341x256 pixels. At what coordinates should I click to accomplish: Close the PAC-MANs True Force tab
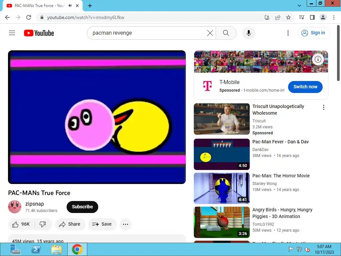77,6
